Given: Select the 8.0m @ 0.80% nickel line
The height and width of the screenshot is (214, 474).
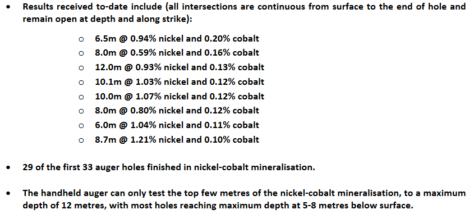Looking at the screenshot, I should (x=177, y=111).
